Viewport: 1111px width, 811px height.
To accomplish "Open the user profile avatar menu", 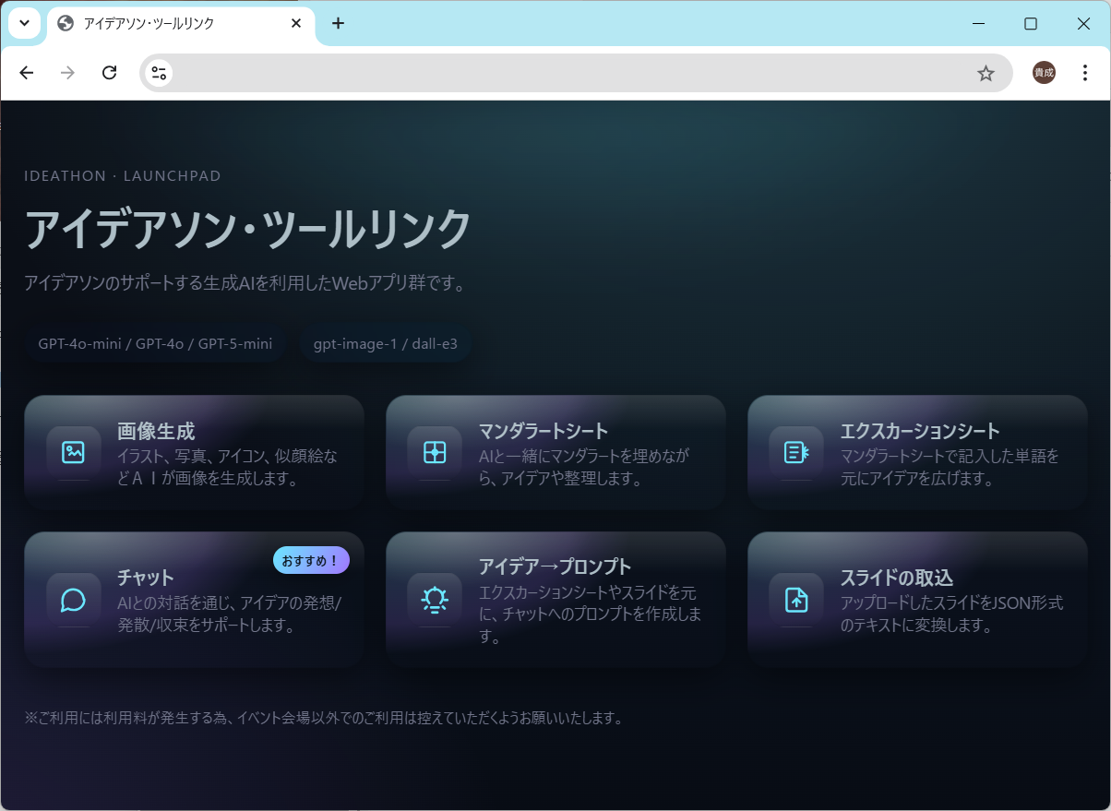I will coord(1044,74).
